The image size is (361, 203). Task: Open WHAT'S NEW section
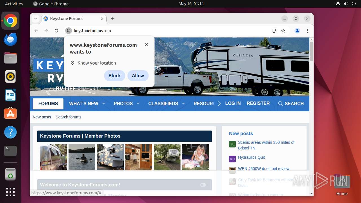tap(84, 103)
